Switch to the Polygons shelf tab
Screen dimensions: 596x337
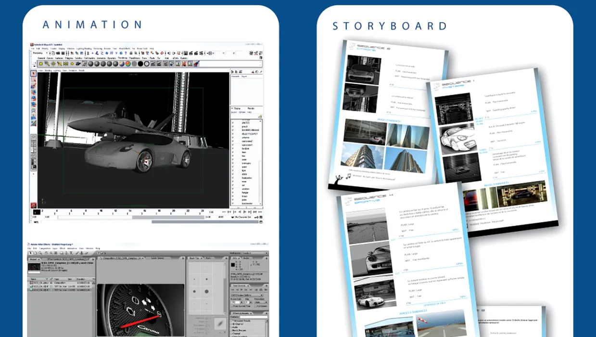[69, 58]
